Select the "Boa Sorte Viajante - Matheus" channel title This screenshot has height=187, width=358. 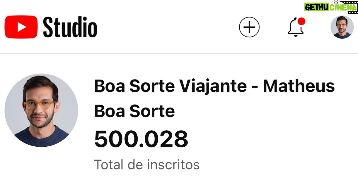(214, 86)
